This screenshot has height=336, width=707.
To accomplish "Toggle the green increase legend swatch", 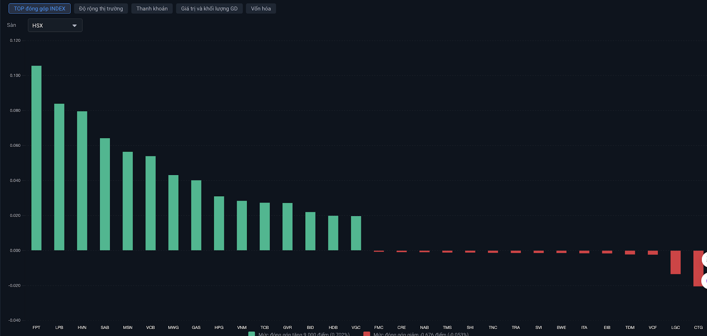I will 252,334.
